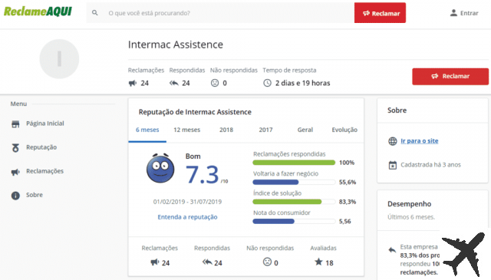Click the Nota do consumidor progress bar
Viewport: 491px width, 280px height.
(x=294, y=221)
